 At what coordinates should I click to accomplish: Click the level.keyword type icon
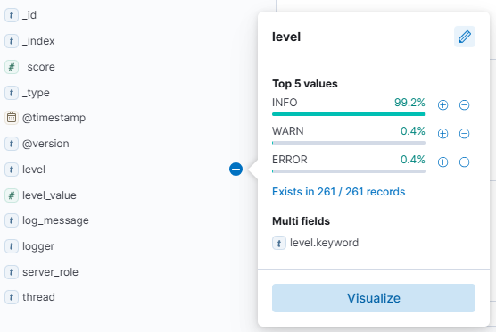click(x=279, y=243)
